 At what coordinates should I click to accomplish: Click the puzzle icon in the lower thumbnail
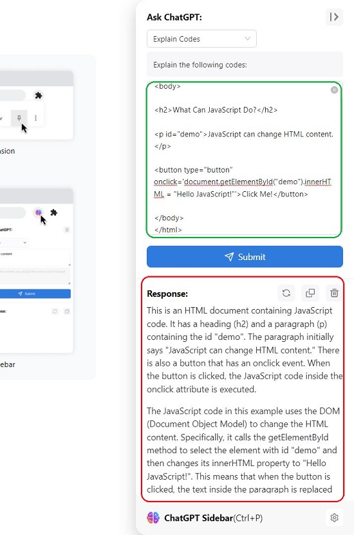(53, 212)
